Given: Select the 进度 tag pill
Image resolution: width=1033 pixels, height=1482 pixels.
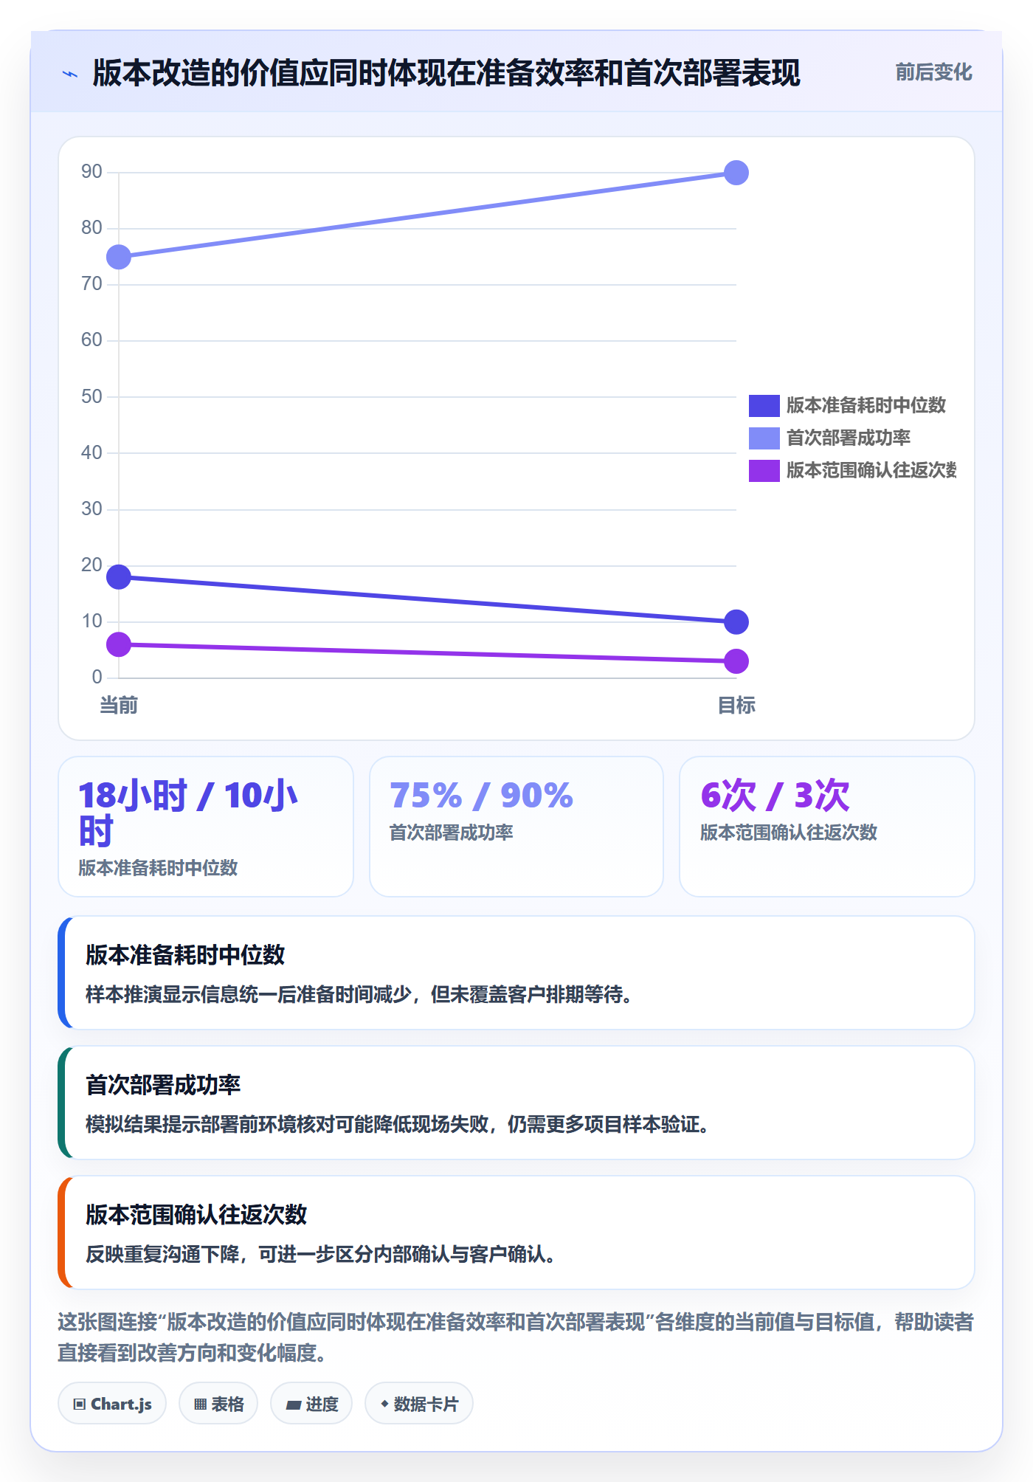Looking at the screenshot, I should pos(311,1403).
